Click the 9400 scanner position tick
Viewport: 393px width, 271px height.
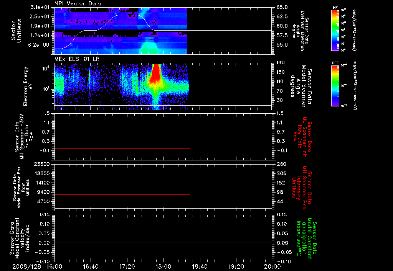pyautogui.click(x=44, y=192)
